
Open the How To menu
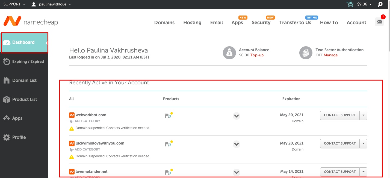(x=329, y=23)
